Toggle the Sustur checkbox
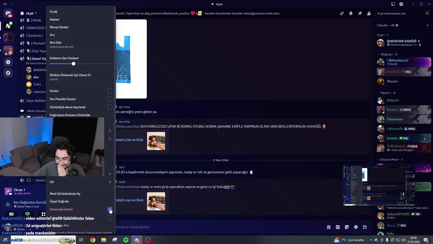This screenshot has width=433, height=244. tap(110, 91)
